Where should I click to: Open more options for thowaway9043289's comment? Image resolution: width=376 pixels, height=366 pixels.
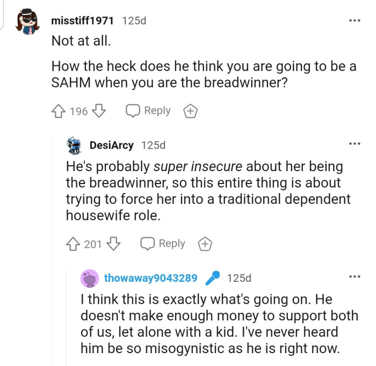(x=354, y=277)
